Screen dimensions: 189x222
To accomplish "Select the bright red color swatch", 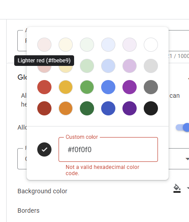I will [x=44, y=87].
